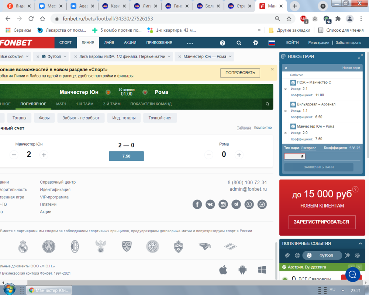
Task: Download the Android app icon
Action: [x=242, y=270]
